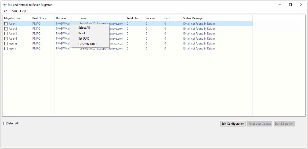Check the User 4 migrate checkbox
Screen dimensions: 308x149
pyautogui.click(x=6, y=39)
